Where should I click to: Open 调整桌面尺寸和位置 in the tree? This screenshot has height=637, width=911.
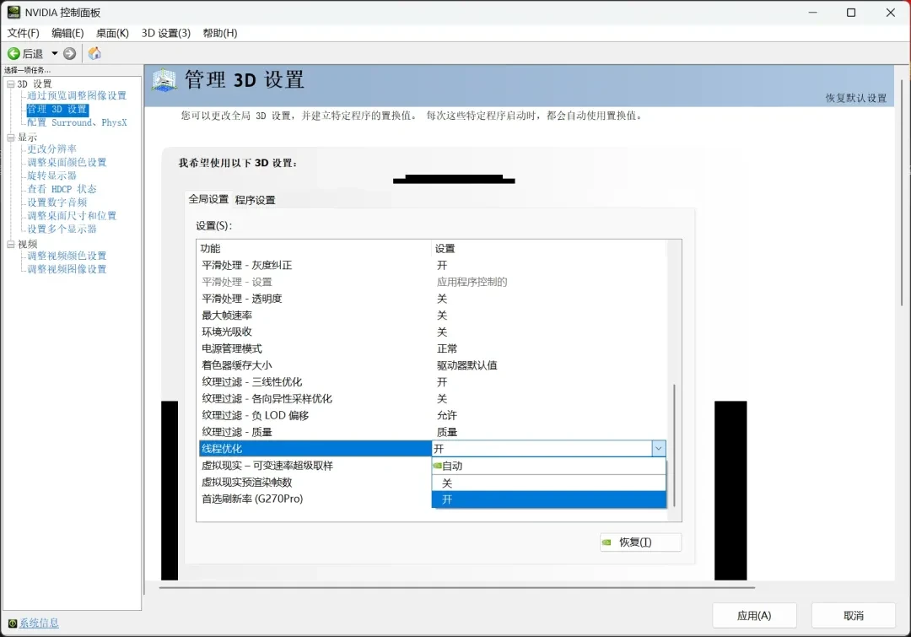coord(72,216)
